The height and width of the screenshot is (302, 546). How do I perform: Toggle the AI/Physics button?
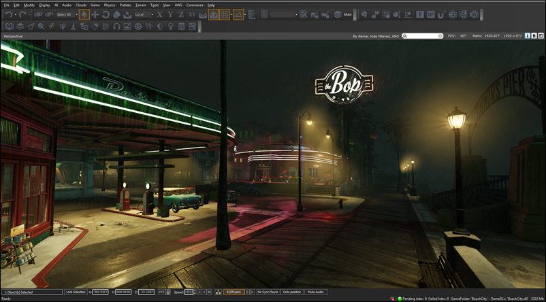tap(234, 291)
